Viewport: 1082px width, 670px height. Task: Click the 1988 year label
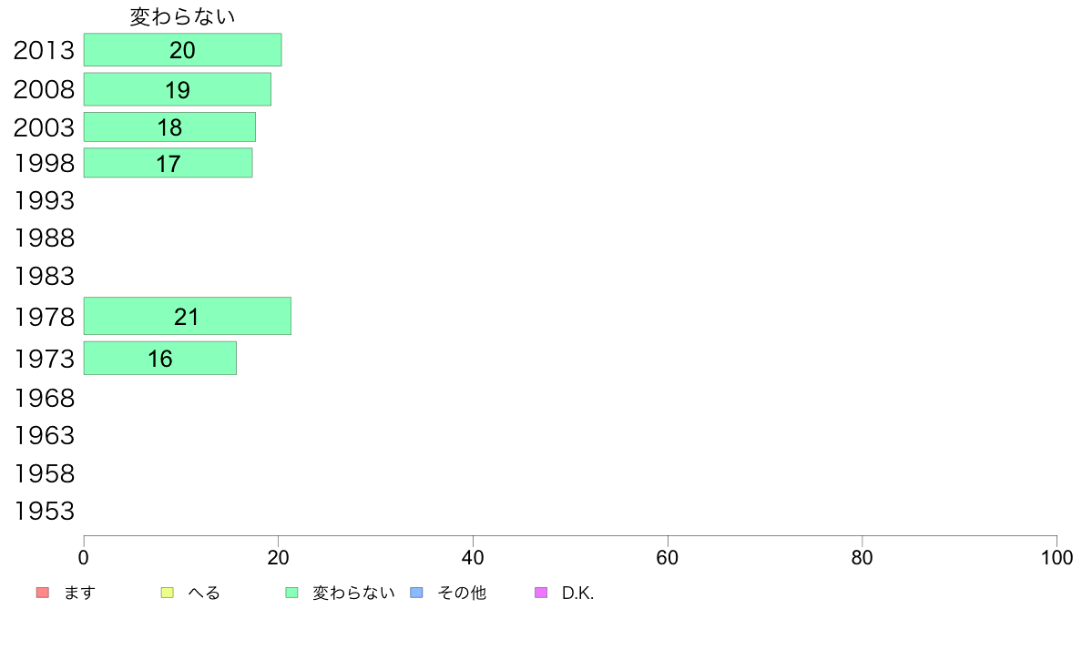(x=44, y=239)
